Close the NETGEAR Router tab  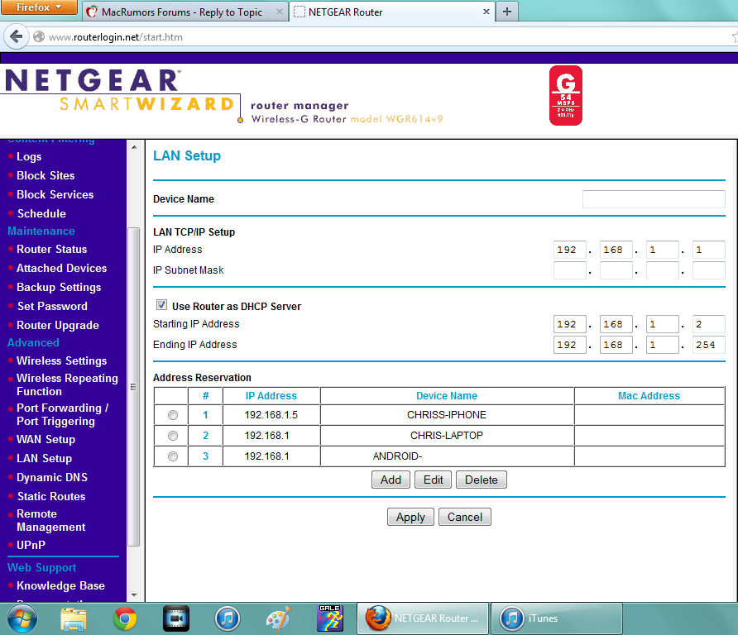486,12
